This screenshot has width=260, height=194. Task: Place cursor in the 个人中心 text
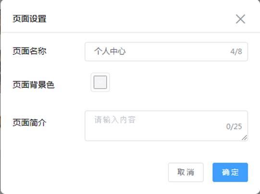[110, 51]
